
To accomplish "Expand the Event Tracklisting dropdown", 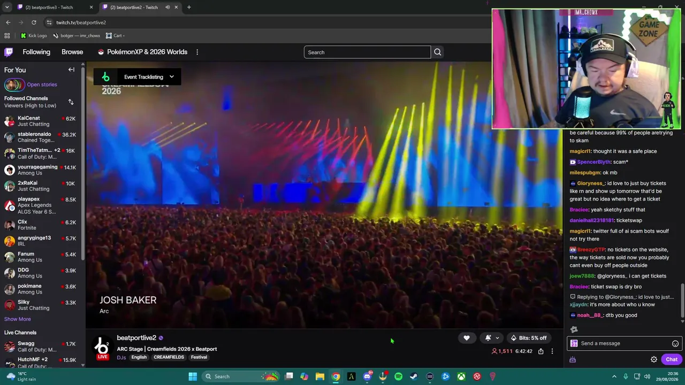I will tap(171, 76).
